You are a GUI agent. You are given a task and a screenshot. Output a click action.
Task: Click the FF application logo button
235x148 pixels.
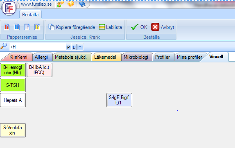click(9, 8)
